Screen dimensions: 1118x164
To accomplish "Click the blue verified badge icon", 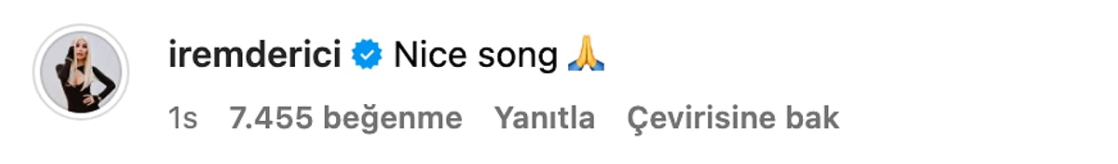I will (367, 54).
